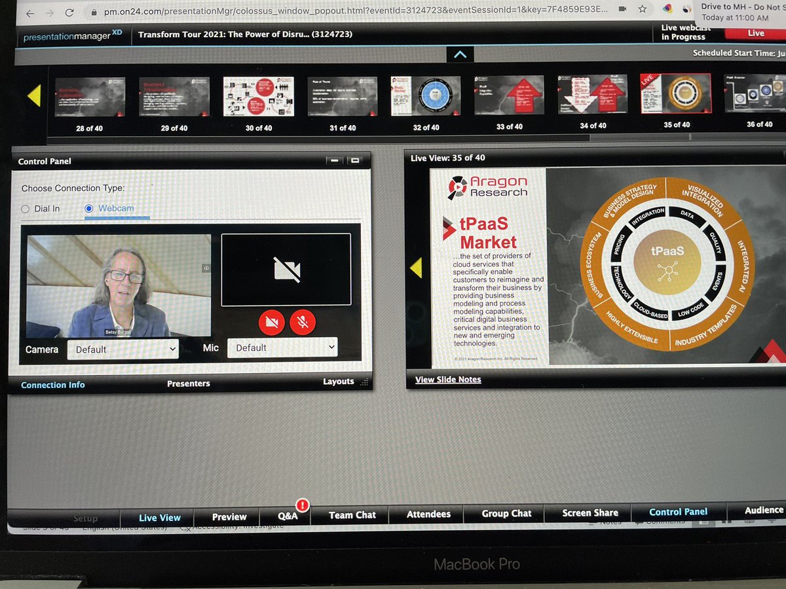Open the Attendees tab
786x589 pixels.
pos(428,514)
